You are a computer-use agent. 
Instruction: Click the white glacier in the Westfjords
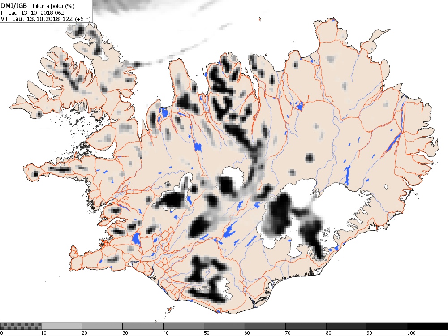click(105, 57)
